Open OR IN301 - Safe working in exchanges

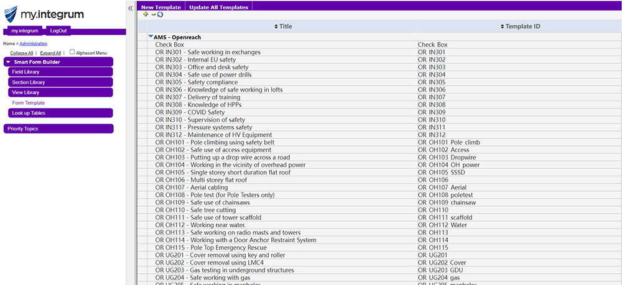click(x=208, y=52)
